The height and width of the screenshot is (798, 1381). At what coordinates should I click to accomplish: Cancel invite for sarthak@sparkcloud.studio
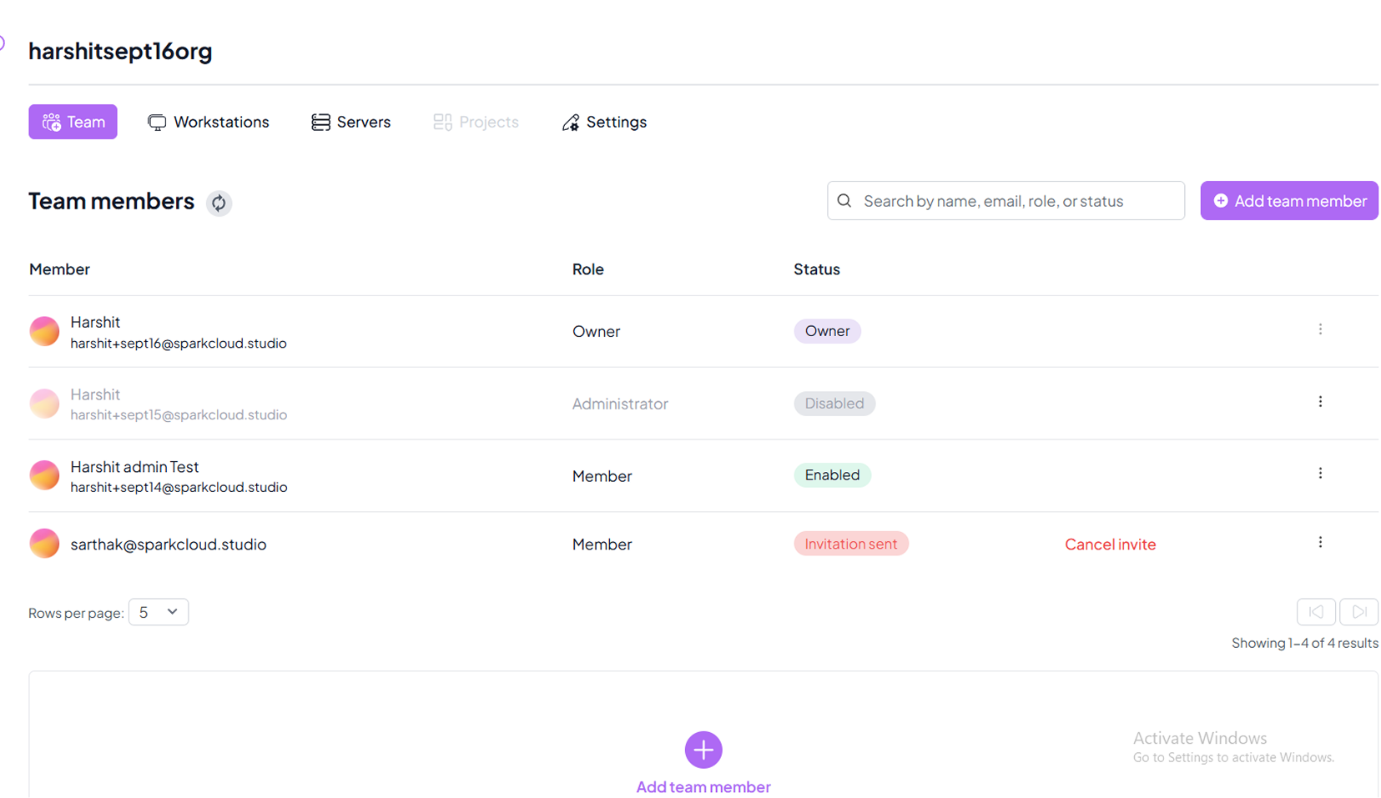1110,545
